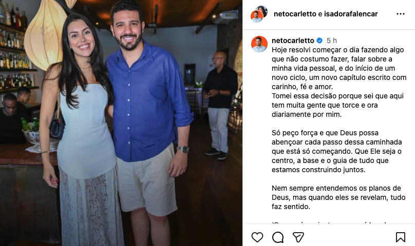Click the couple photo in the post
The image size is (415, 246).
click(121, 123)
